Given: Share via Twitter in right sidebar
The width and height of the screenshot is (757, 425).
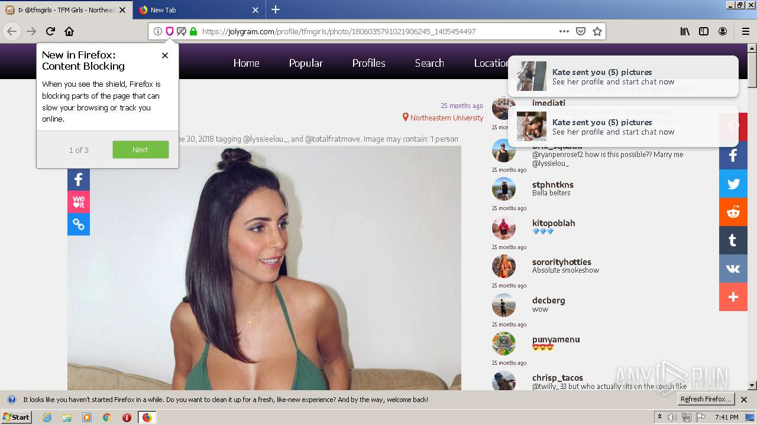Looking at the screenshot, I should tap(733, 184).
